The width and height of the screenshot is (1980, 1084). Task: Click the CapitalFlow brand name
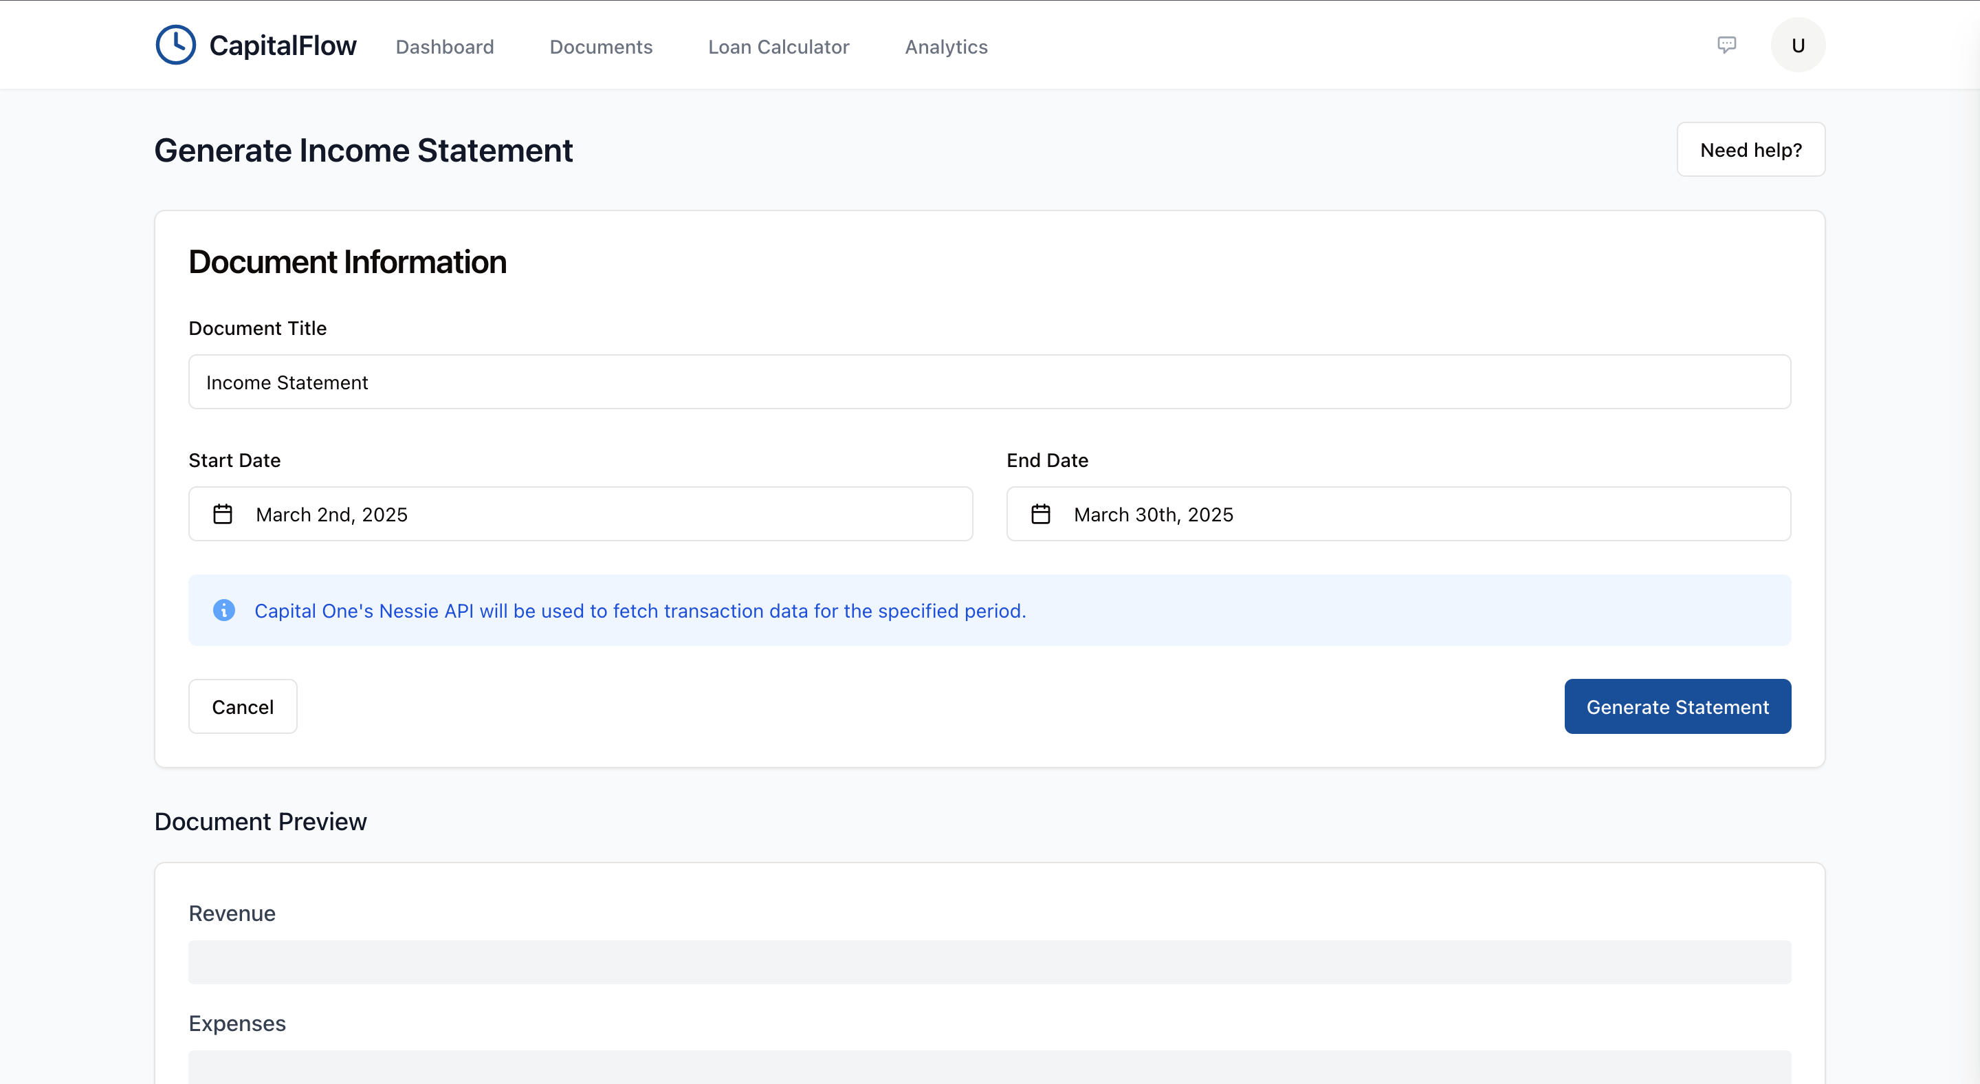click(282, 46)
